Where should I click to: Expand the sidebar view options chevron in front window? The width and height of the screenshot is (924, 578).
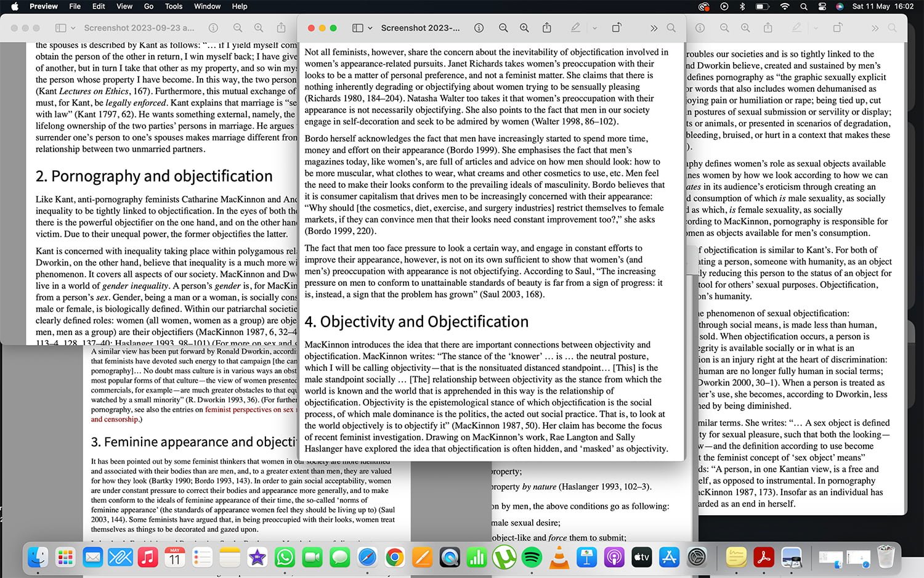coord(370,28)
